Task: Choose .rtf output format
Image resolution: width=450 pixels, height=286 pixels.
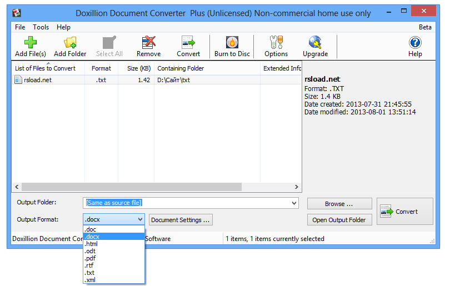Action: (x=114, y=265)
